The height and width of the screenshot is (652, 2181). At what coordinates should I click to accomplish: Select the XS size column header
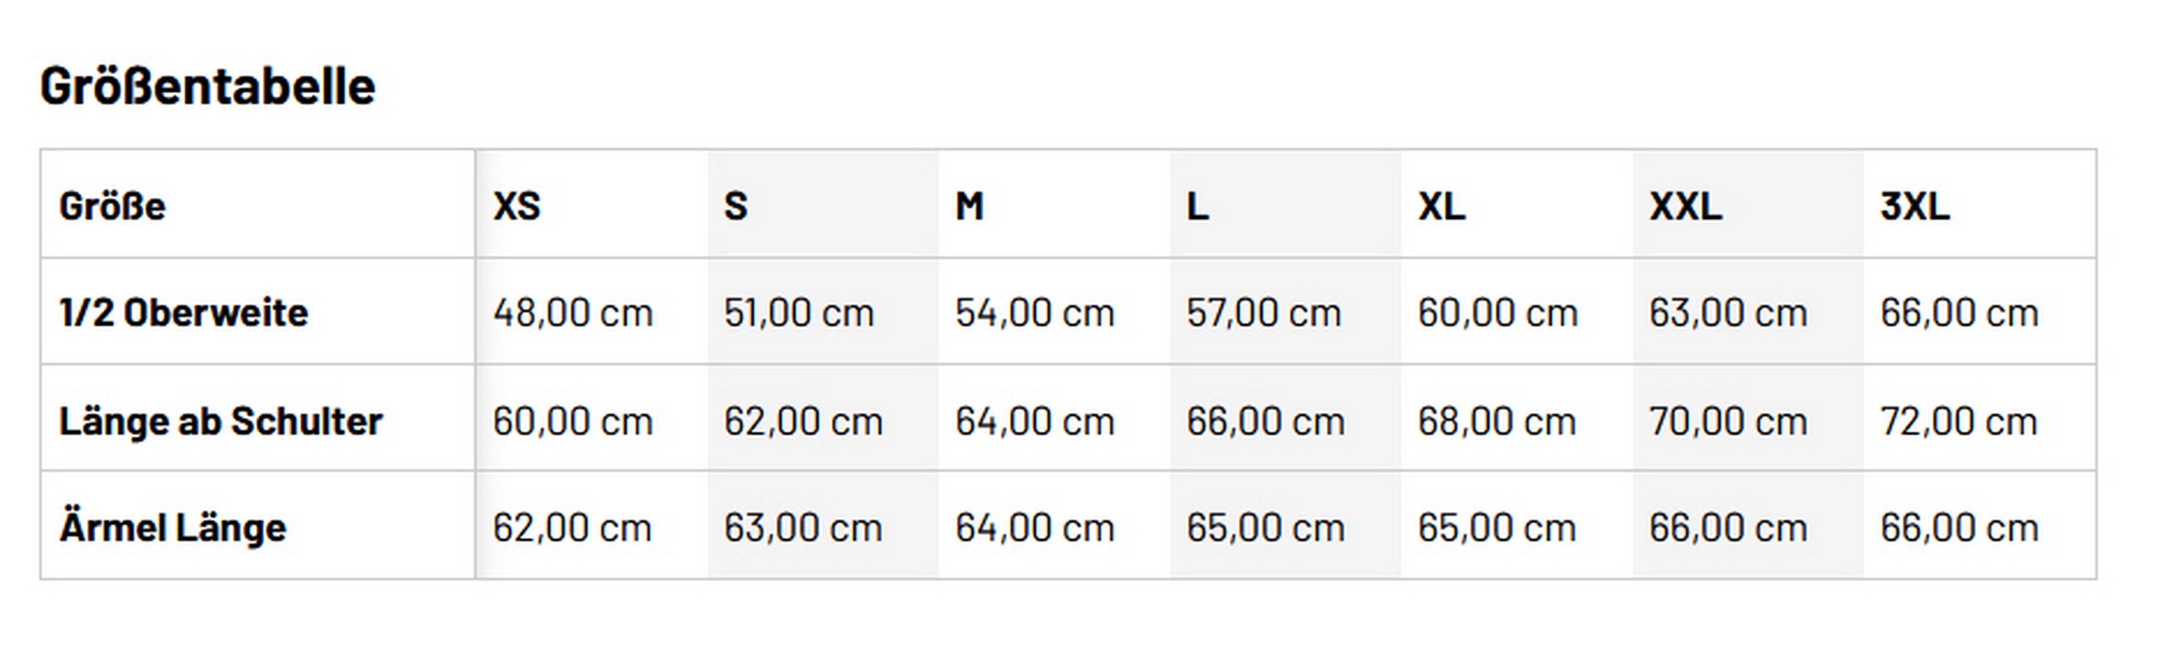[x=516, y=206]
